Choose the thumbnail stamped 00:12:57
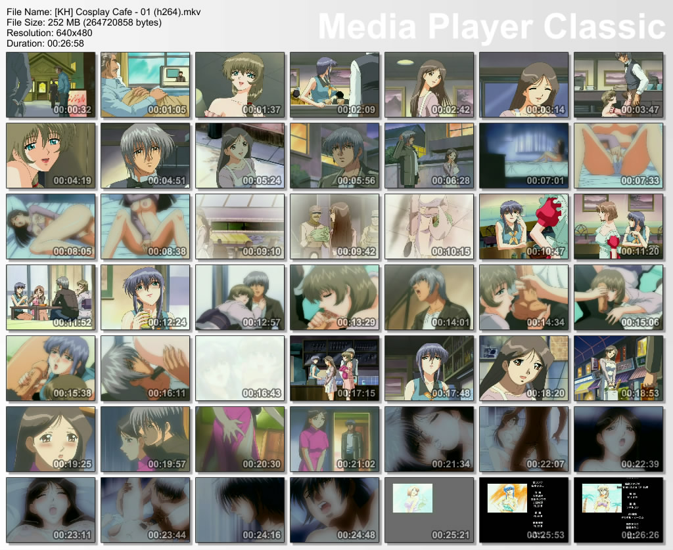Image resolution: width=673 pixels, height=550 pixels. point(240,297)
